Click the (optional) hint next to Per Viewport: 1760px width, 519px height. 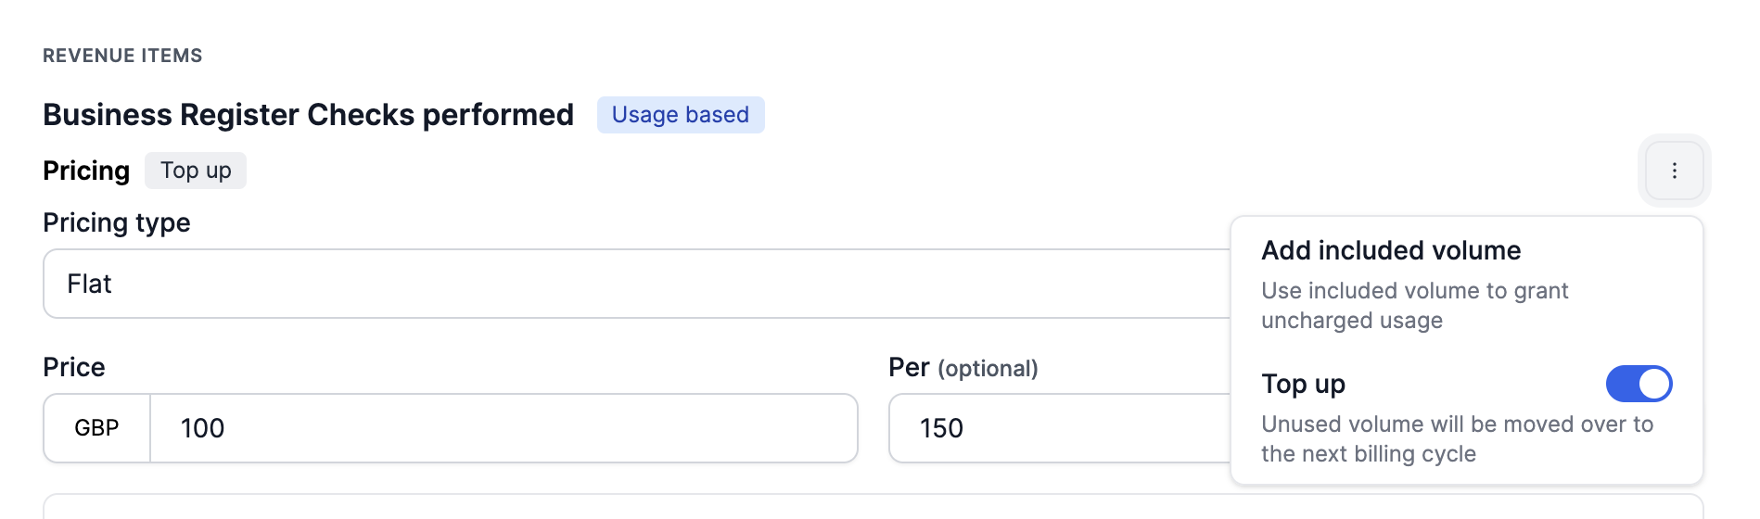988,369
